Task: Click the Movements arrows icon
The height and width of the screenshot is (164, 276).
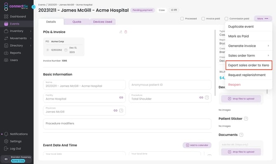Action: (6, 38)
